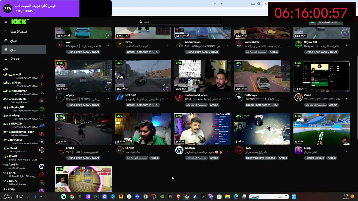This screenshot has height=201, width=358.
Task: Open the SLN72 live stream thumbnail
Action: (x=143, y=129)
